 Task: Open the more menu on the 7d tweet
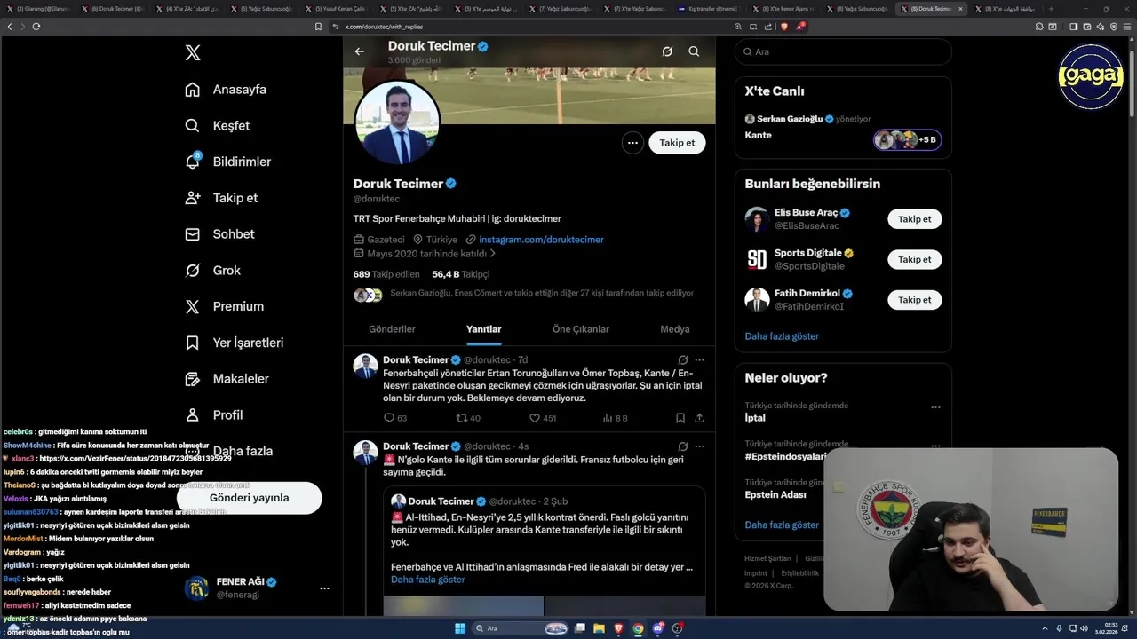tap(700, 359)
